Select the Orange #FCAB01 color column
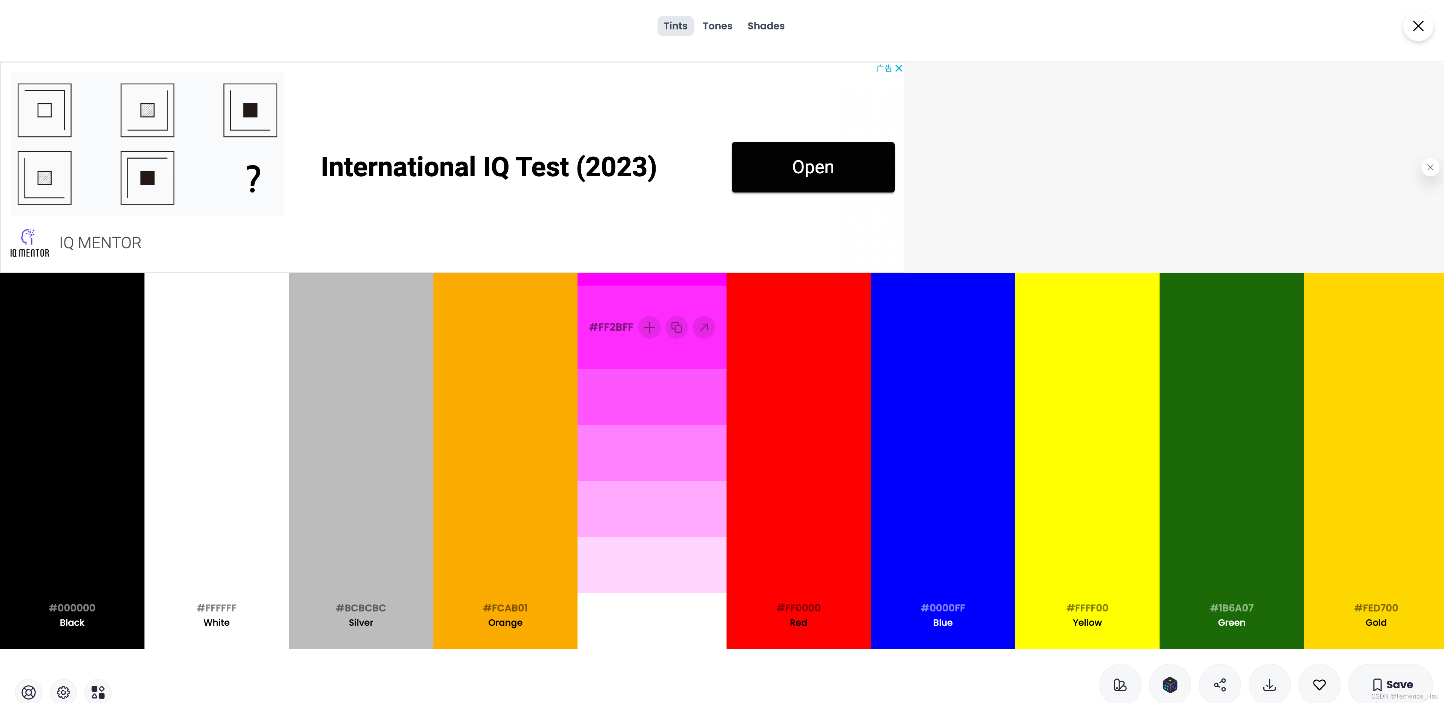The height and width of the screenshot is (703, 1444). (x=505, y=459)
